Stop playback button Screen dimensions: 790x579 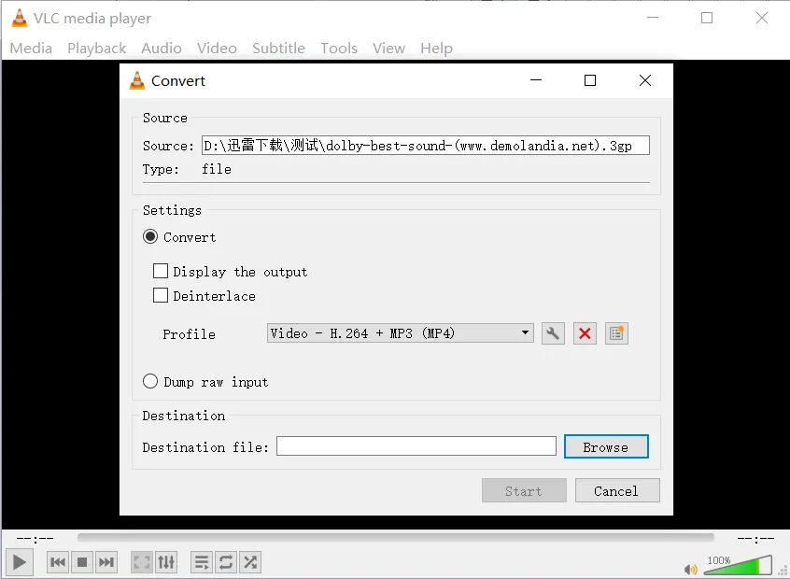(82, 562)
